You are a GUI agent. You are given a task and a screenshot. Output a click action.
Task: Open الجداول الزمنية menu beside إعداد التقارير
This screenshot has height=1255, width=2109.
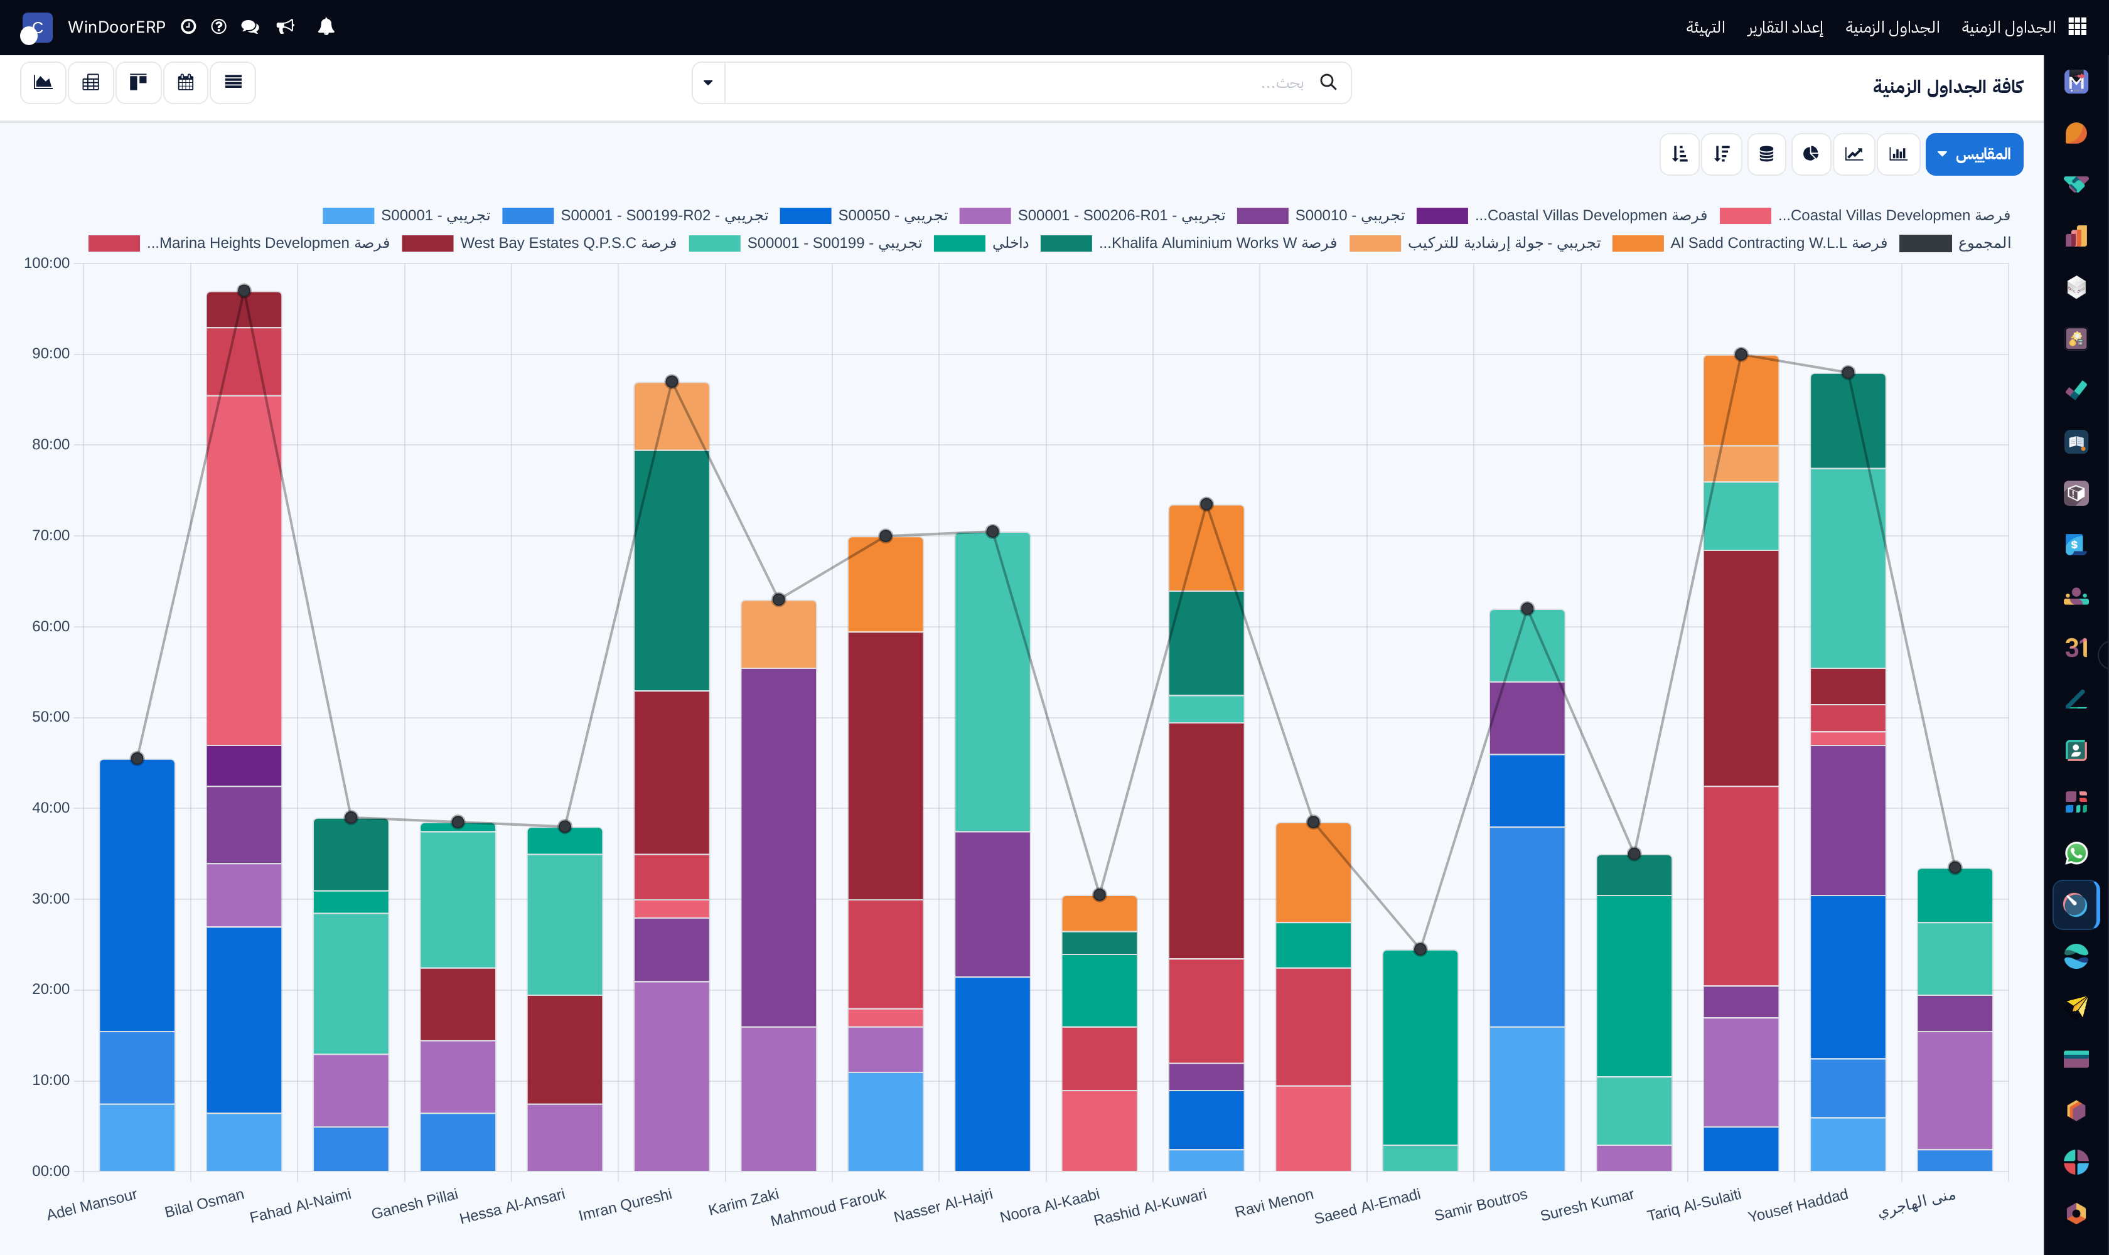tap(1892, 27)
